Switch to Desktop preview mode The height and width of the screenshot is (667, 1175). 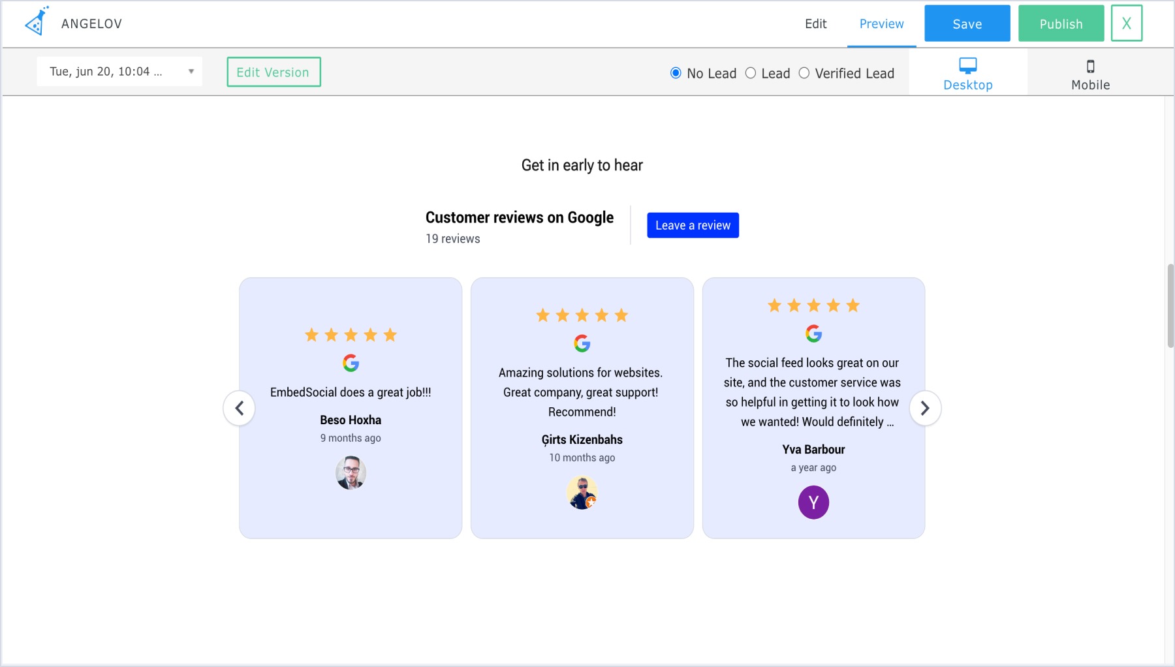pyautogui.click(x=968, y=73)
